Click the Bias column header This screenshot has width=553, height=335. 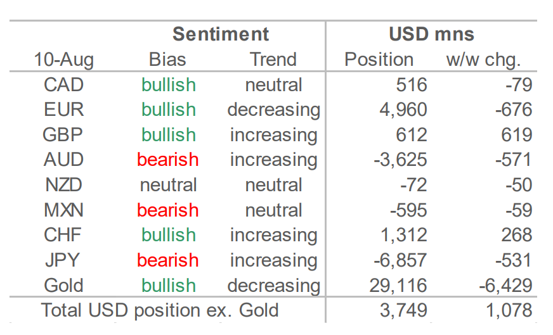[167, 59]
